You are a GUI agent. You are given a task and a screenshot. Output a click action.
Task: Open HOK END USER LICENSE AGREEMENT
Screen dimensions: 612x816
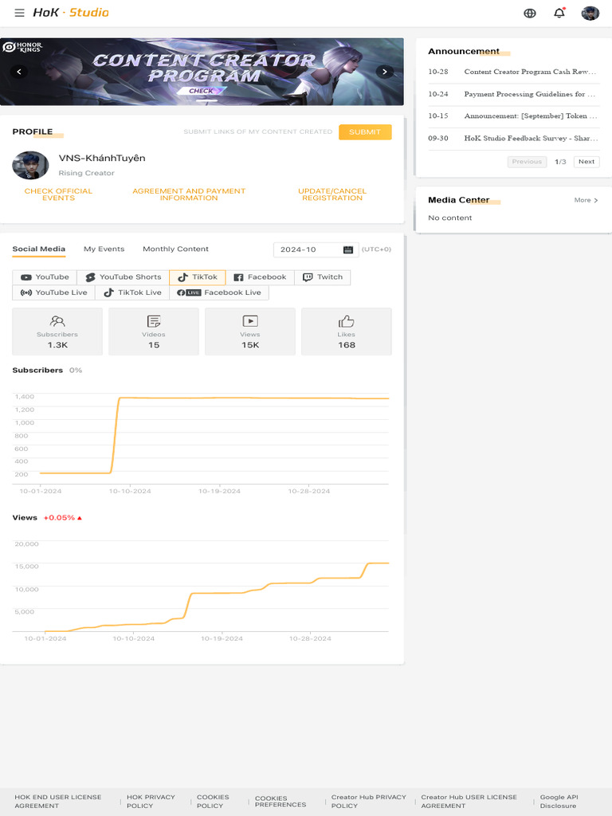pyautogui.click(x=57, y=802)
